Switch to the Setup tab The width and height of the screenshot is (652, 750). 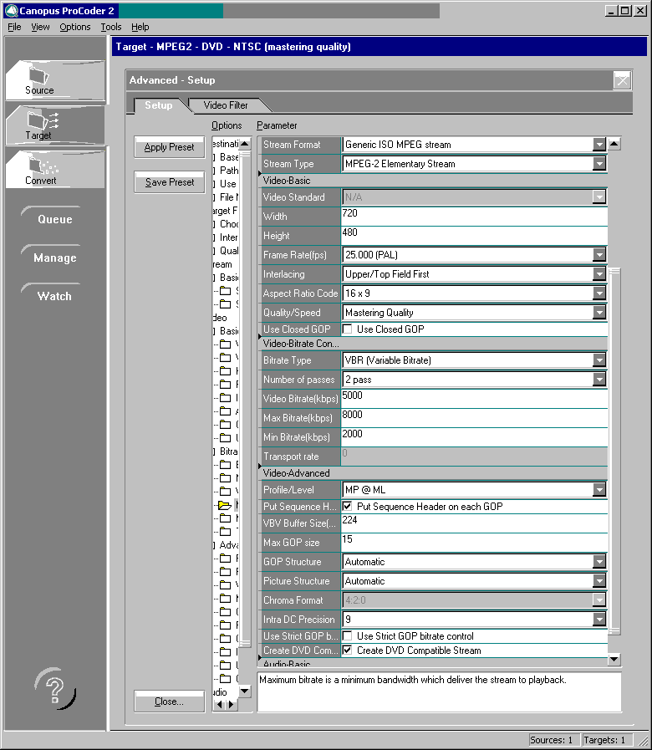pyautogui.click(x=158, y=105)
